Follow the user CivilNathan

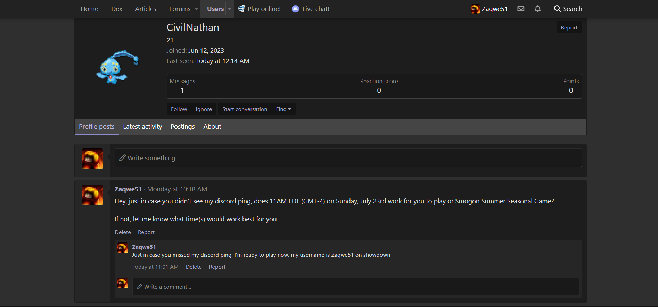[x=179, y=109]
